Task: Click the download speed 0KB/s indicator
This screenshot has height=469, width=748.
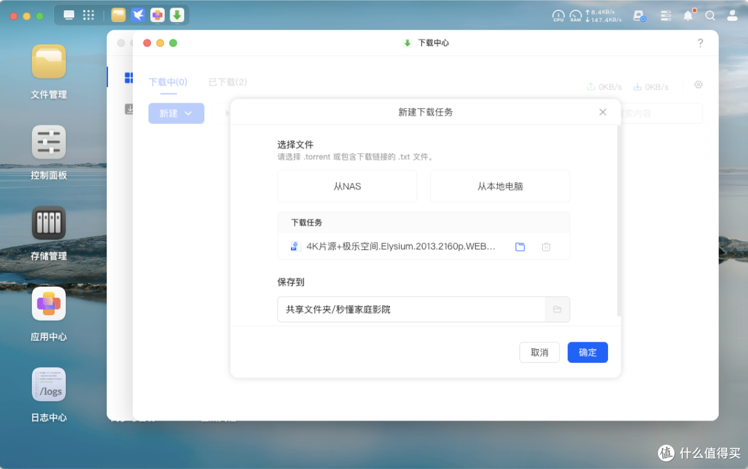Action: (x=650, y=87)
